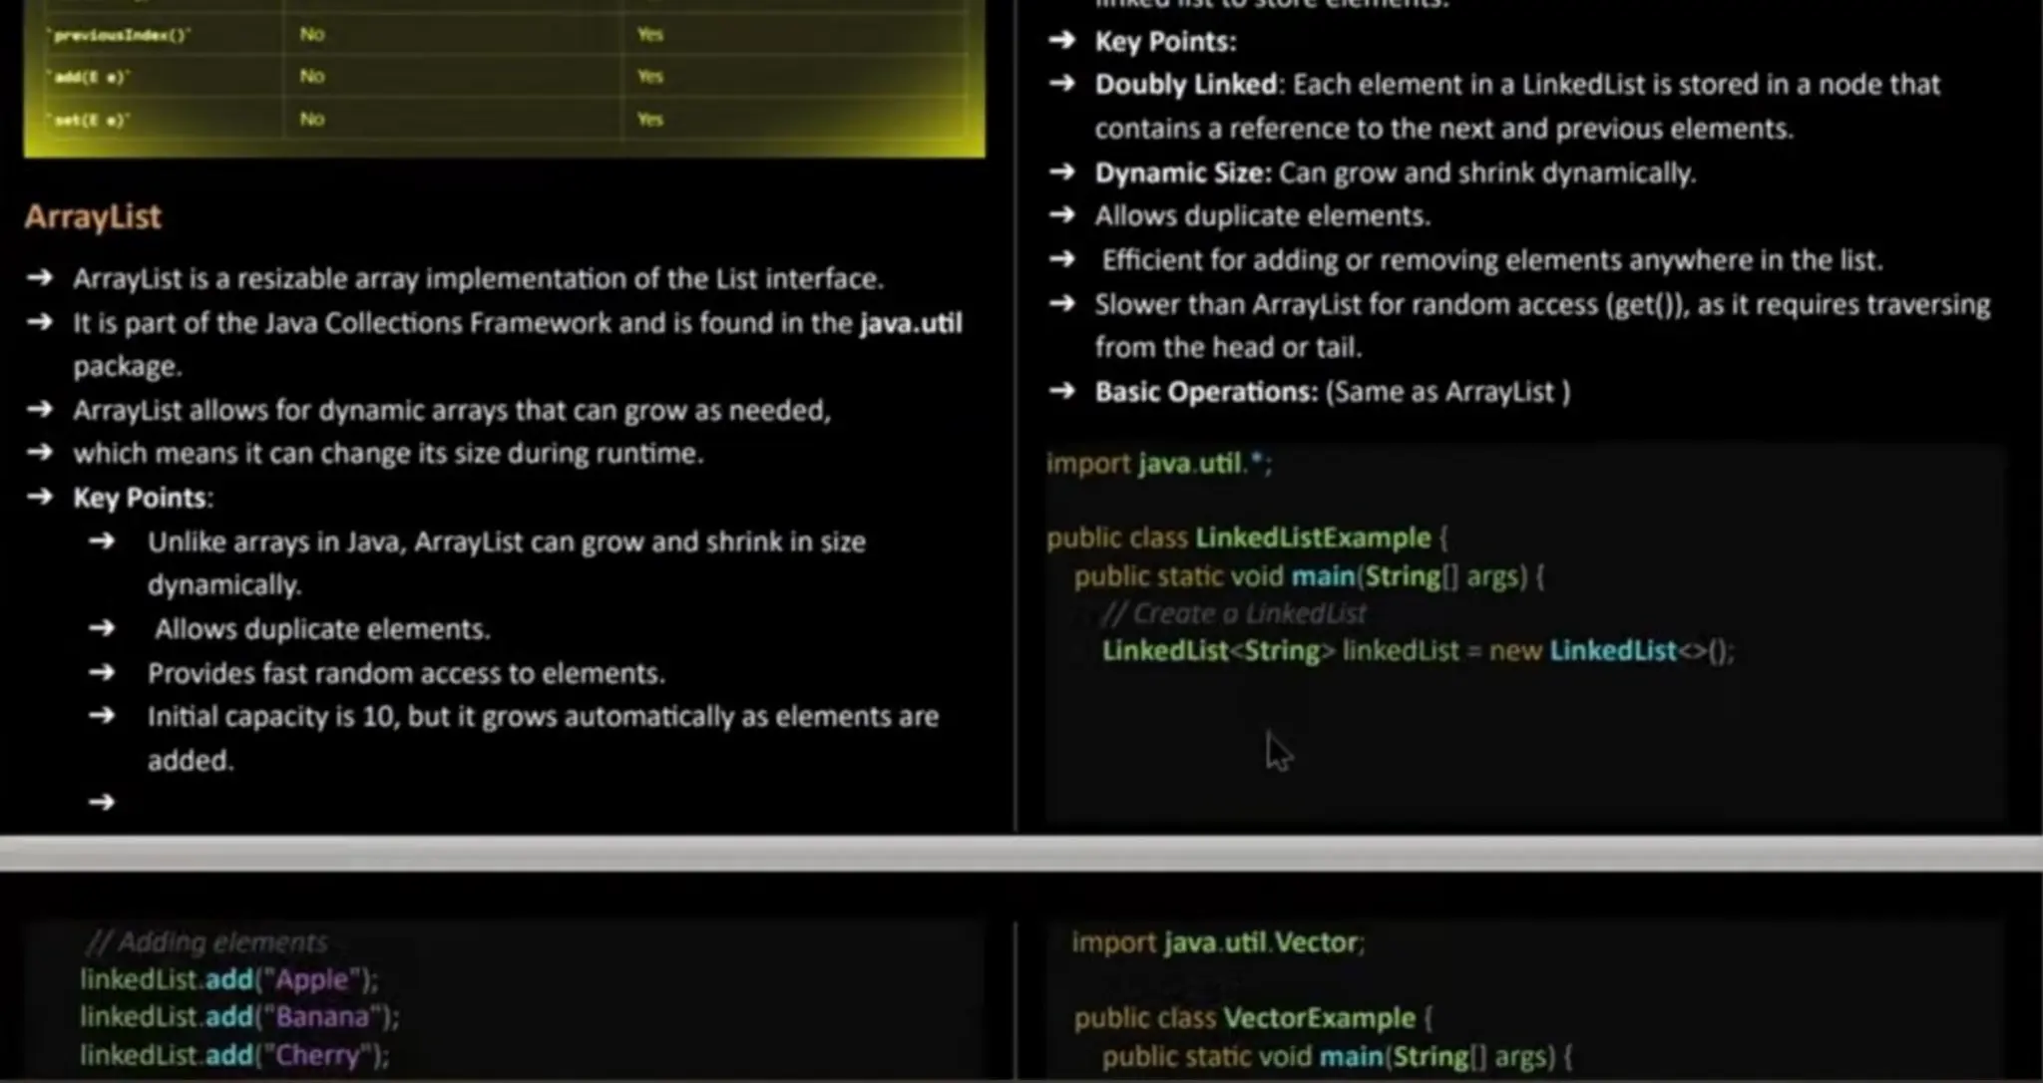This screenshot has height=1083, width=2043.
Task: Click 'main(String[] args)' in VectorExample code
Action: click(x=1436, y=1057)
